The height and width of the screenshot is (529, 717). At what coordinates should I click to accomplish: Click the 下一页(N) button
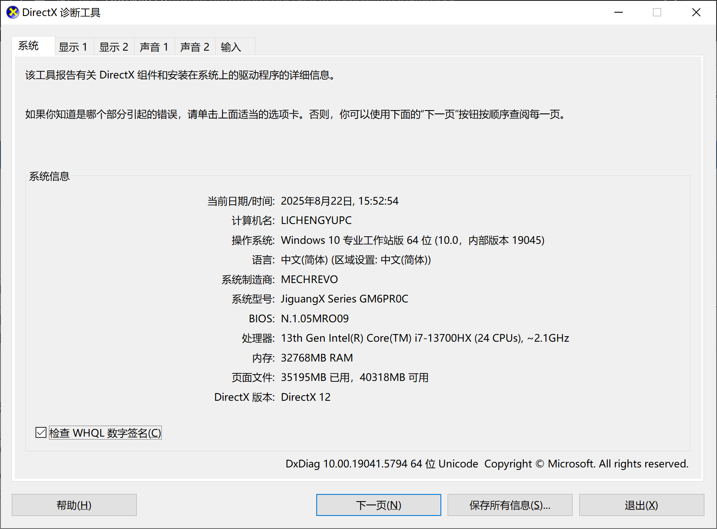(378, 505)
